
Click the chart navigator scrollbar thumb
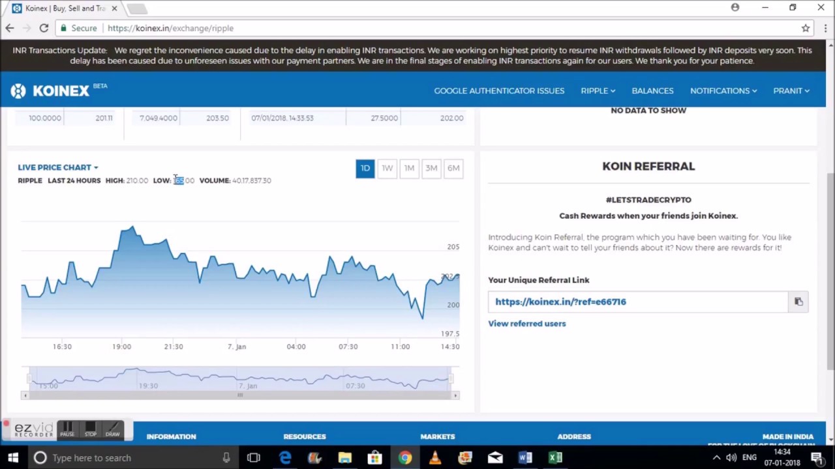(x=240, y=395)
